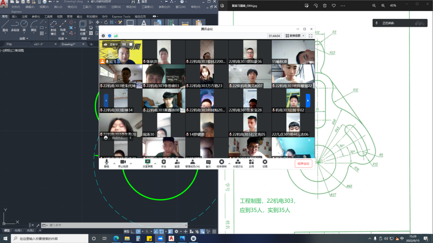Image resolution: width=433 pixels, height=243 pixels.
Task: Select the Arc (圆弧) tool
Action: 33,26
